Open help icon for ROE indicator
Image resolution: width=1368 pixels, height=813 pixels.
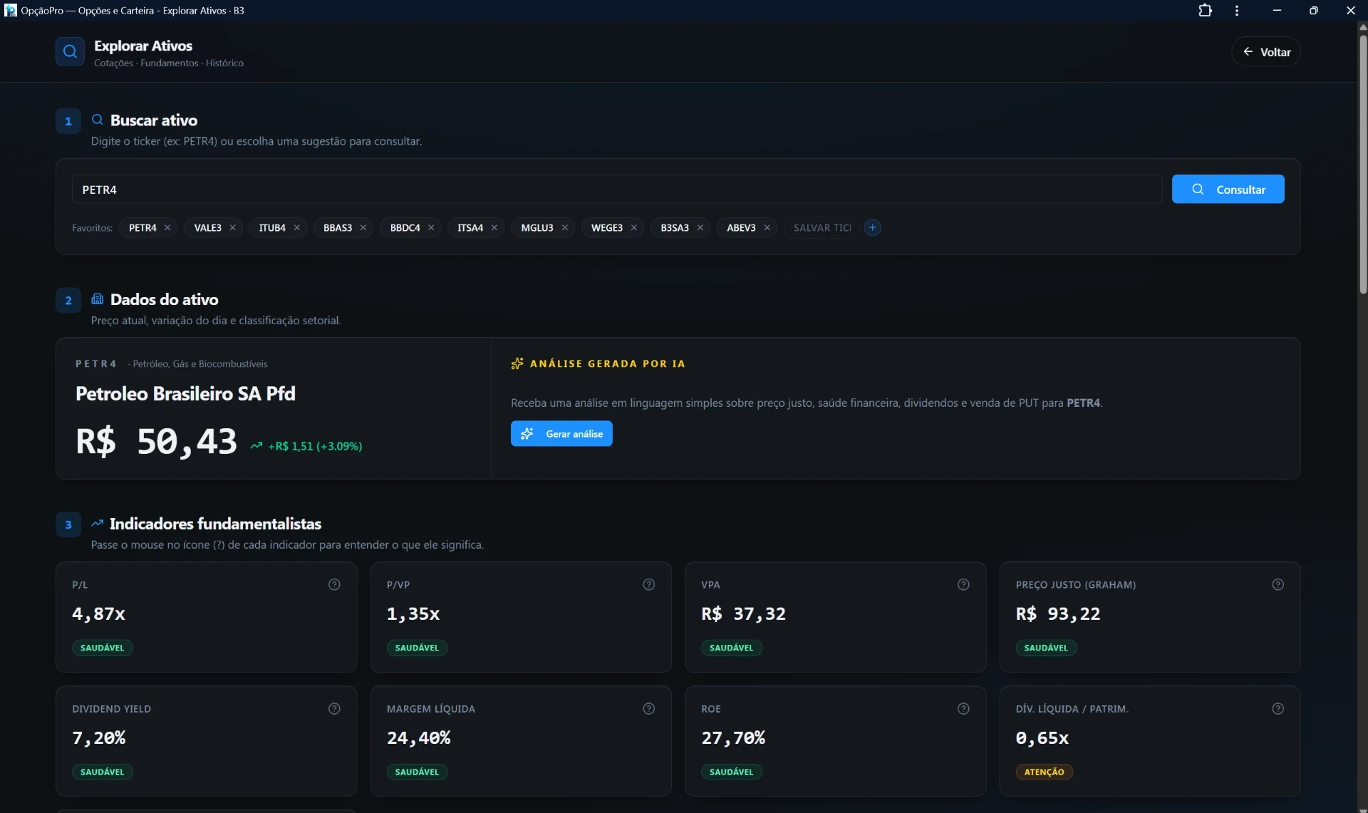point(963,709)
